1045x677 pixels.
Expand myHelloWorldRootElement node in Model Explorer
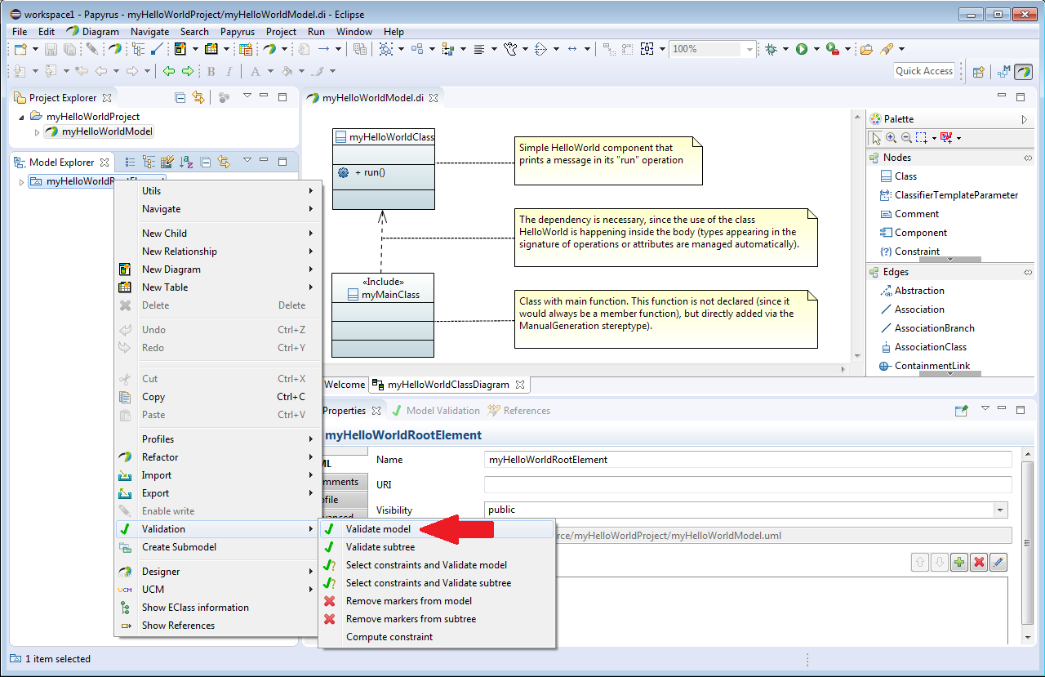click(21, 181)
